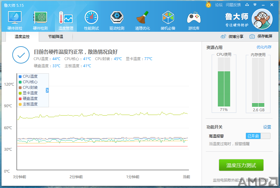The height and width of the screenshot is (188, 280).
Task: Click 保存截屏 text link
Action: pyautogui.click(x=265, y=36)
